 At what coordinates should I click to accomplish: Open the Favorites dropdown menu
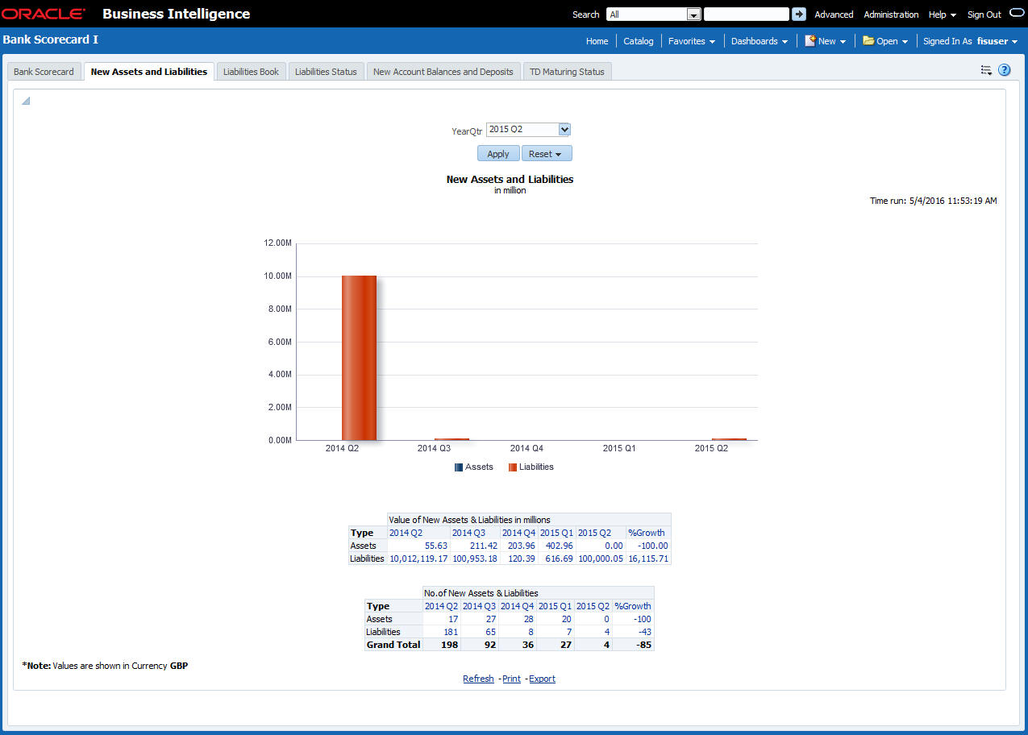click(692, 41)
